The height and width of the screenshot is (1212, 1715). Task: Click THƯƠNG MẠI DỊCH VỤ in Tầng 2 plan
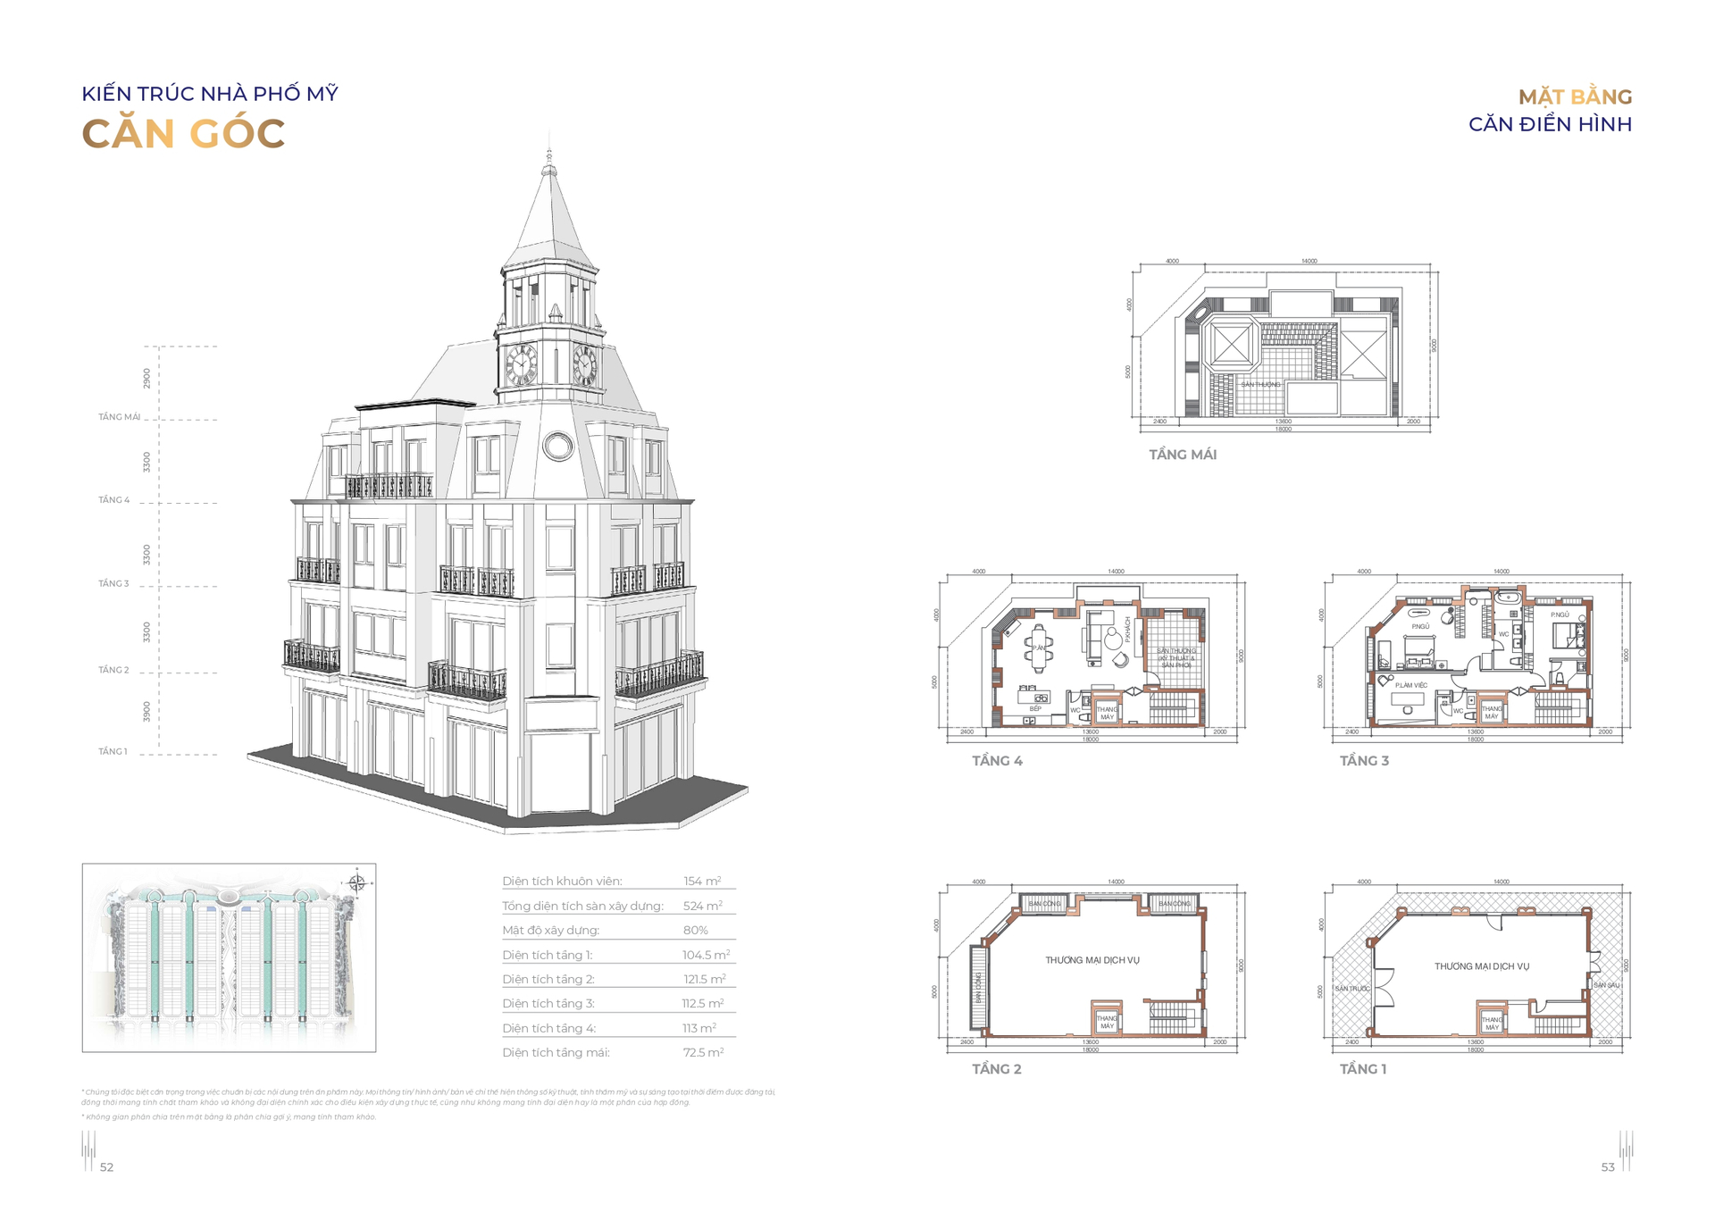tap(1092, 960)
